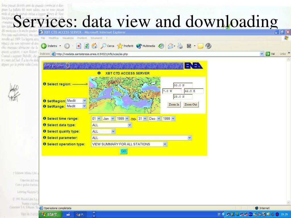Click the Word edit icon in toolbar
The height and width of the screenshot is (218, 291).
point(189,46)
